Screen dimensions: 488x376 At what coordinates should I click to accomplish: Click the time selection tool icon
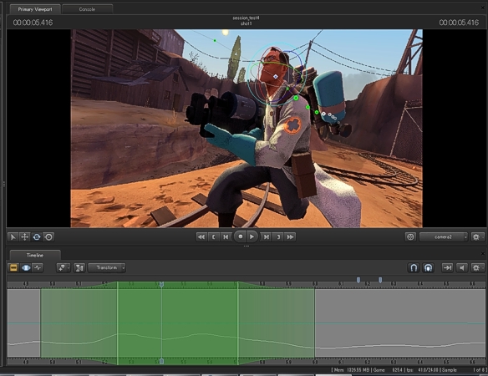[x=79, y=267]
